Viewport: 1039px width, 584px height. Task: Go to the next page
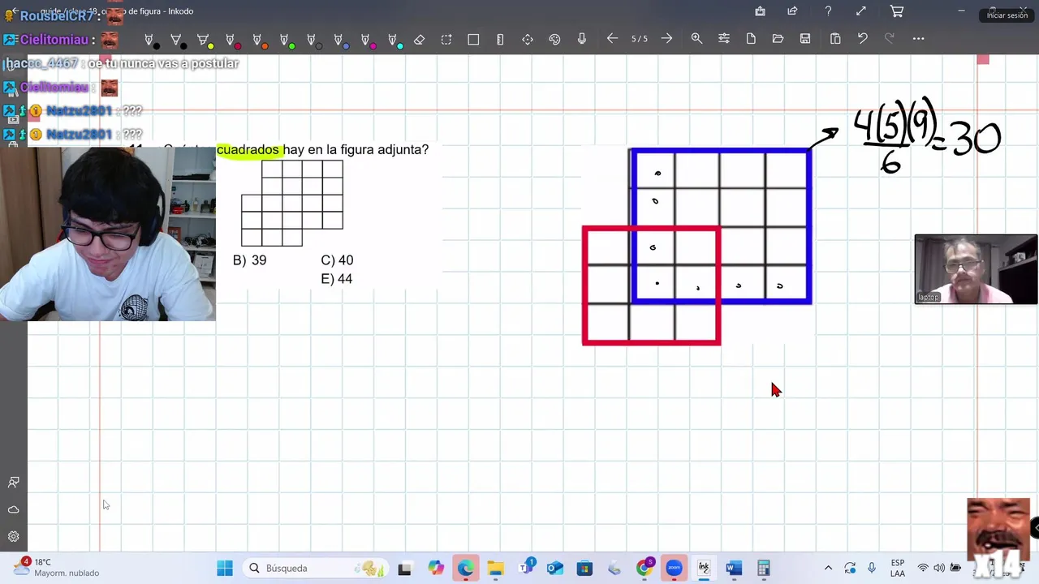[x=666, y=38]
